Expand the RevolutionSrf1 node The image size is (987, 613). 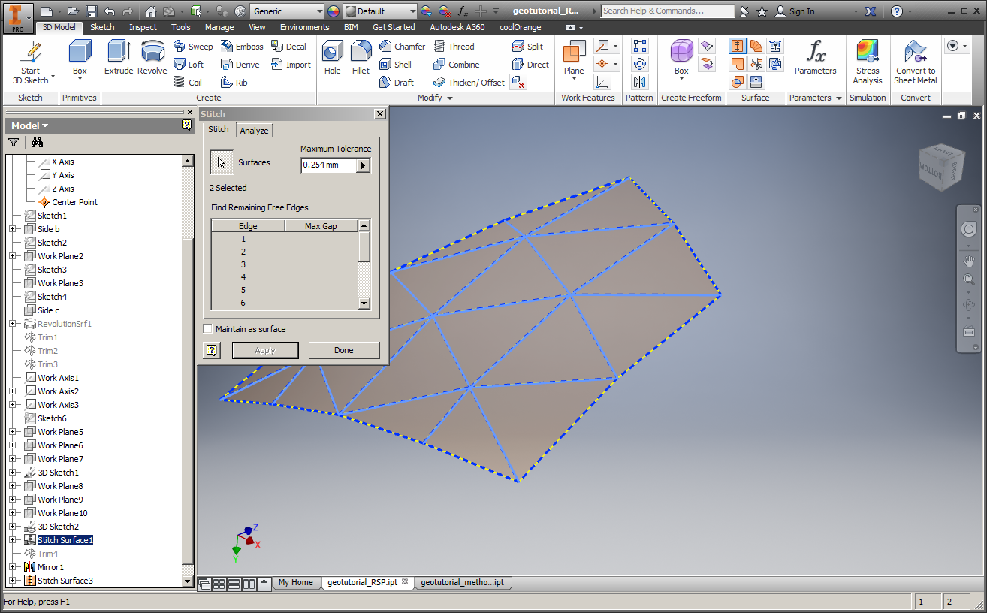point(12,324)
